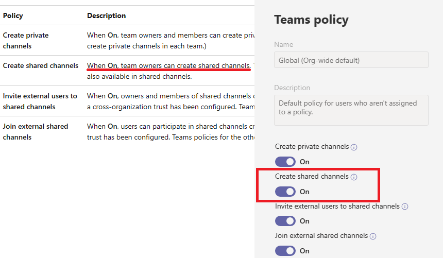Select the 'Create private channels' setting label
The height and width of the screenshot is (258, 443).
tap(312, 146)
